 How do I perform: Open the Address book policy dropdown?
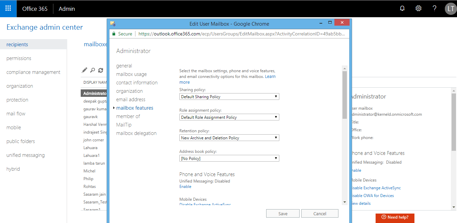229,159
